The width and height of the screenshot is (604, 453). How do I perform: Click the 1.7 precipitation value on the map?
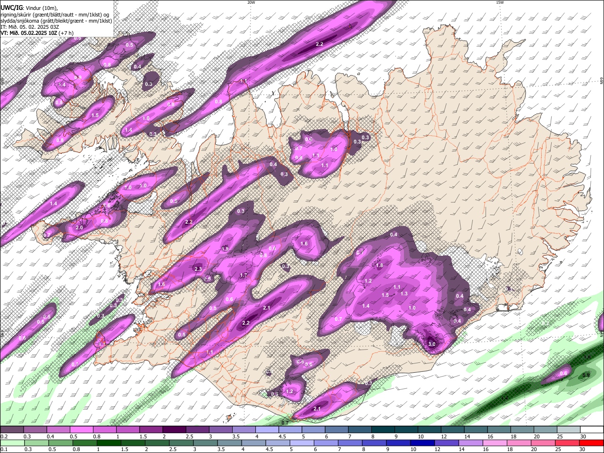[x=243, y=275]
